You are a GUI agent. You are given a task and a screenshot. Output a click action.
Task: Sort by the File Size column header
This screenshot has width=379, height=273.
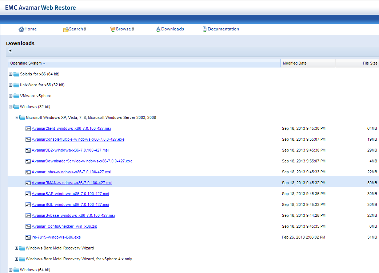pyautogui.click(x=357, y=63)
